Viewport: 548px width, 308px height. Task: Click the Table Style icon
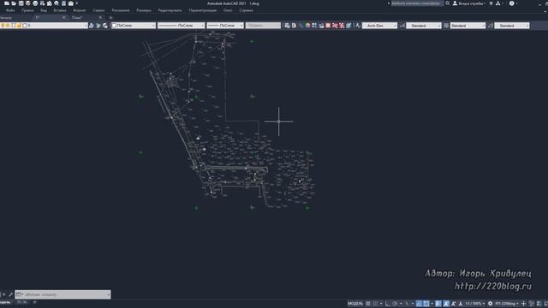coord(446,26)
